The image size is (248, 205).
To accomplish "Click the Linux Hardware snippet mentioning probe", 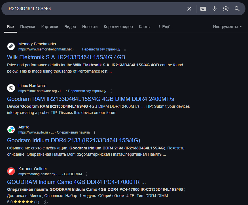I will coord(98,109).
